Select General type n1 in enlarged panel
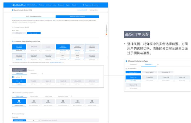This screenshot has height=123, width=191. point(133,72)
